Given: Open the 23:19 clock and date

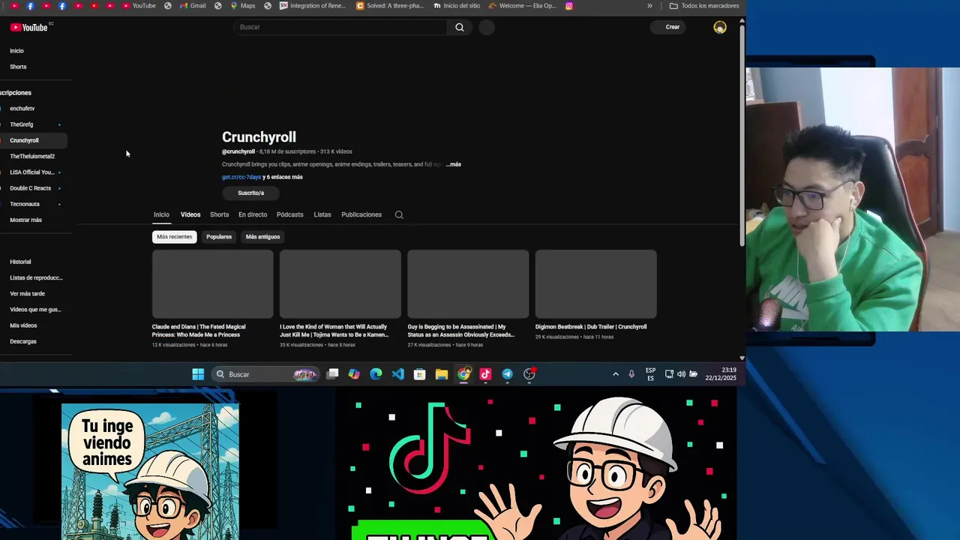Looking at the screenshot, I should pyautogui.click(x=721, y=374).
